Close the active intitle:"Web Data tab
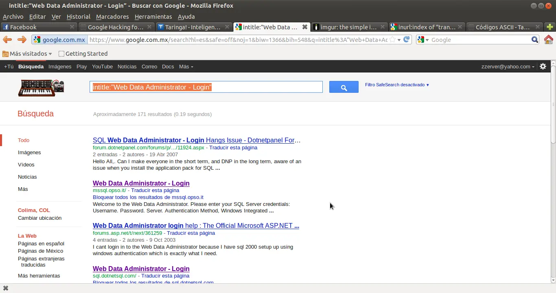Image resolution: width=556 pixels, height=293 pixels. coord(304,27)
